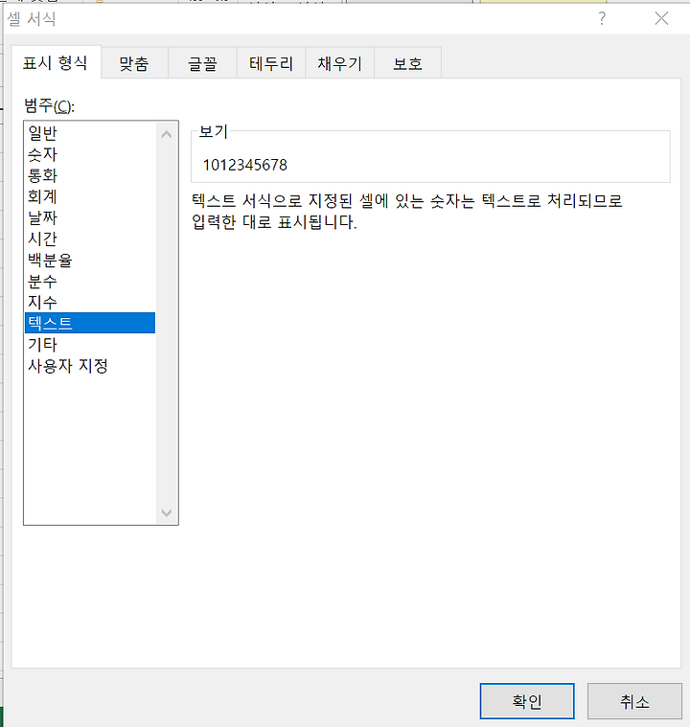
Task: Click the category list scroll up arrow
Action: pos(167,134)
